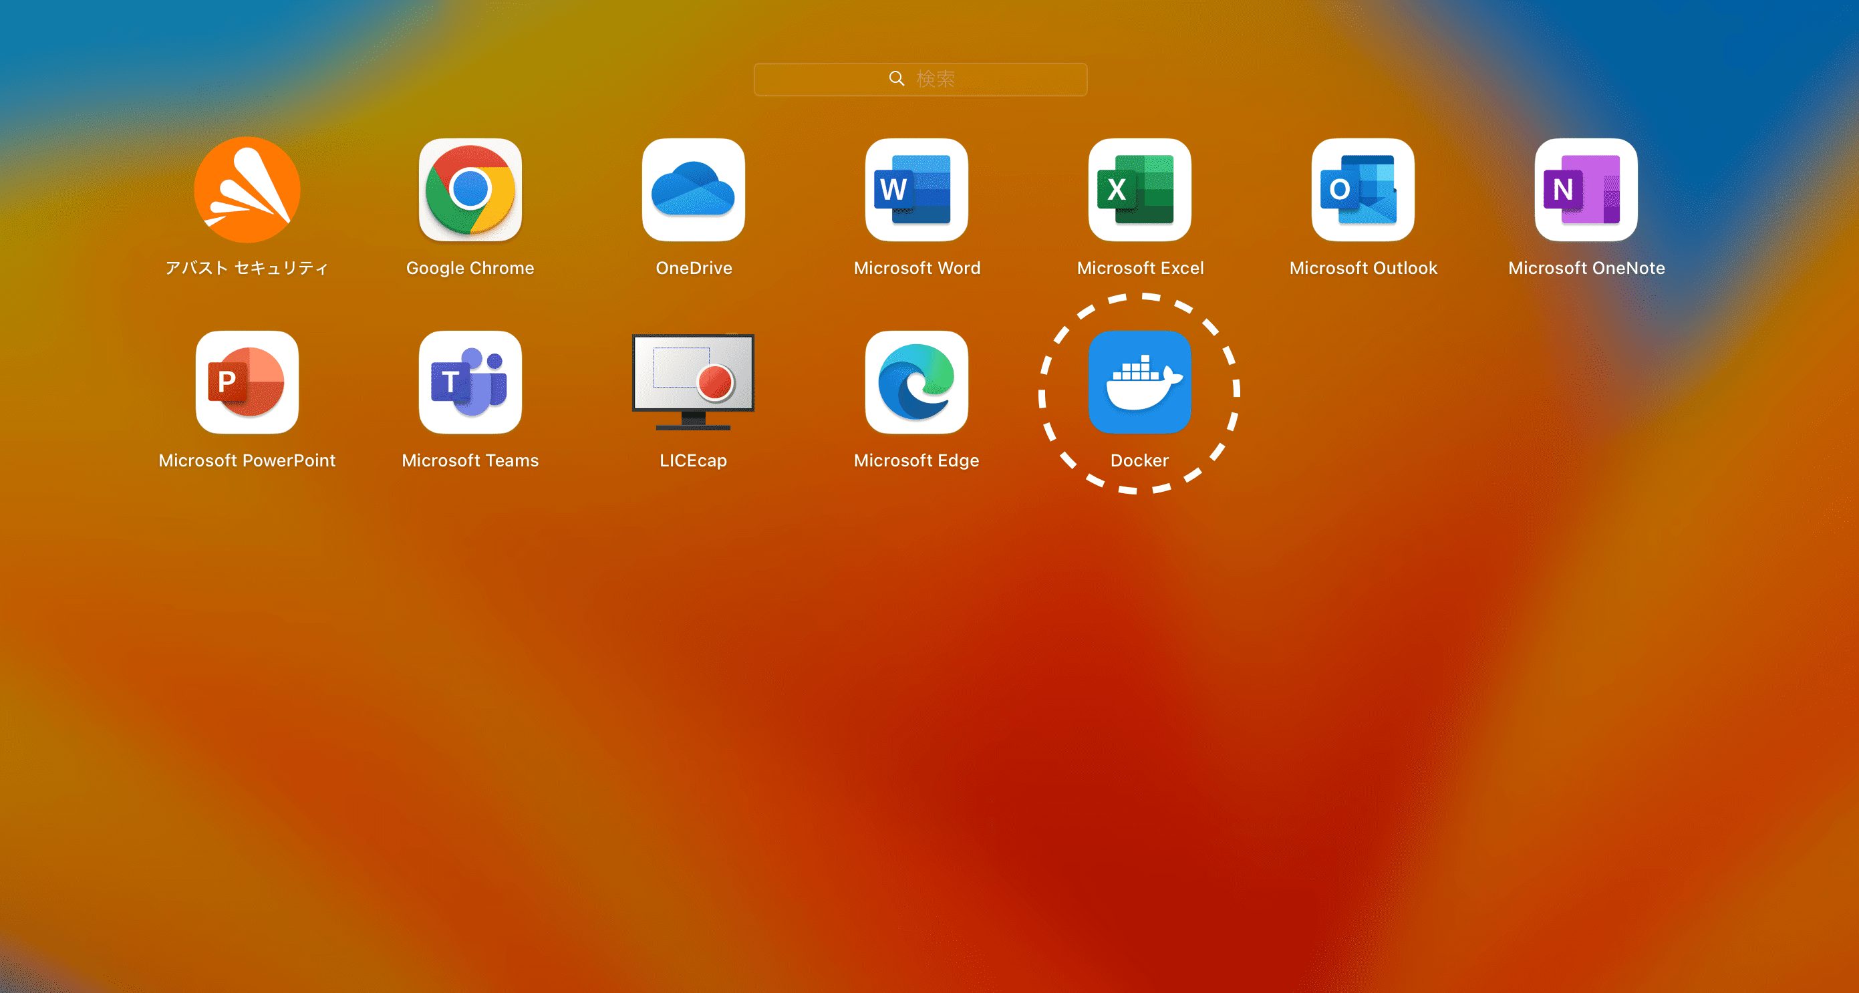The height and width of the screenshot is (993, 1859).
Task: Click the "アバスト セキュリティ" text label
Action: point(247,269)
